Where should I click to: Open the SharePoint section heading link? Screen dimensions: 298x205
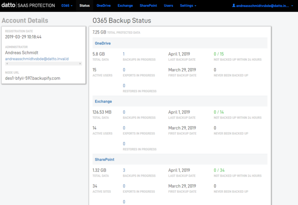pyautogui.click(x=105, y=160)
